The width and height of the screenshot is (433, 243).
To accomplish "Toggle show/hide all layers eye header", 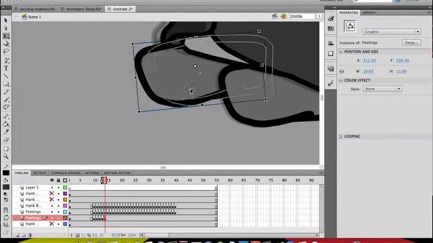I will point(52,180).
